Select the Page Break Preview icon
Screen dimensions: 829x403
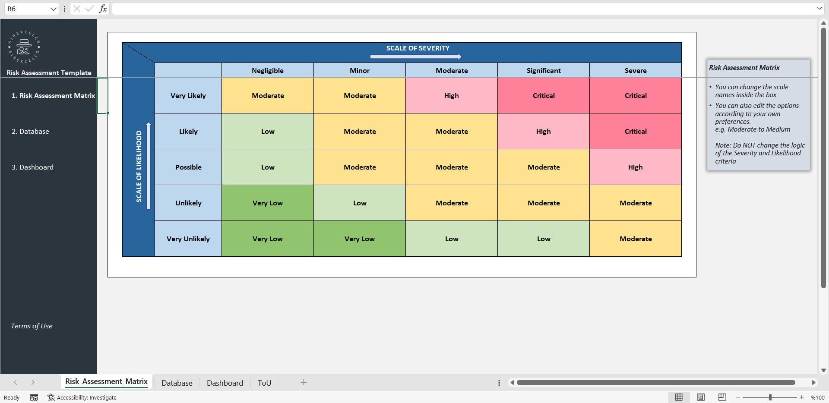coord(721,397)
